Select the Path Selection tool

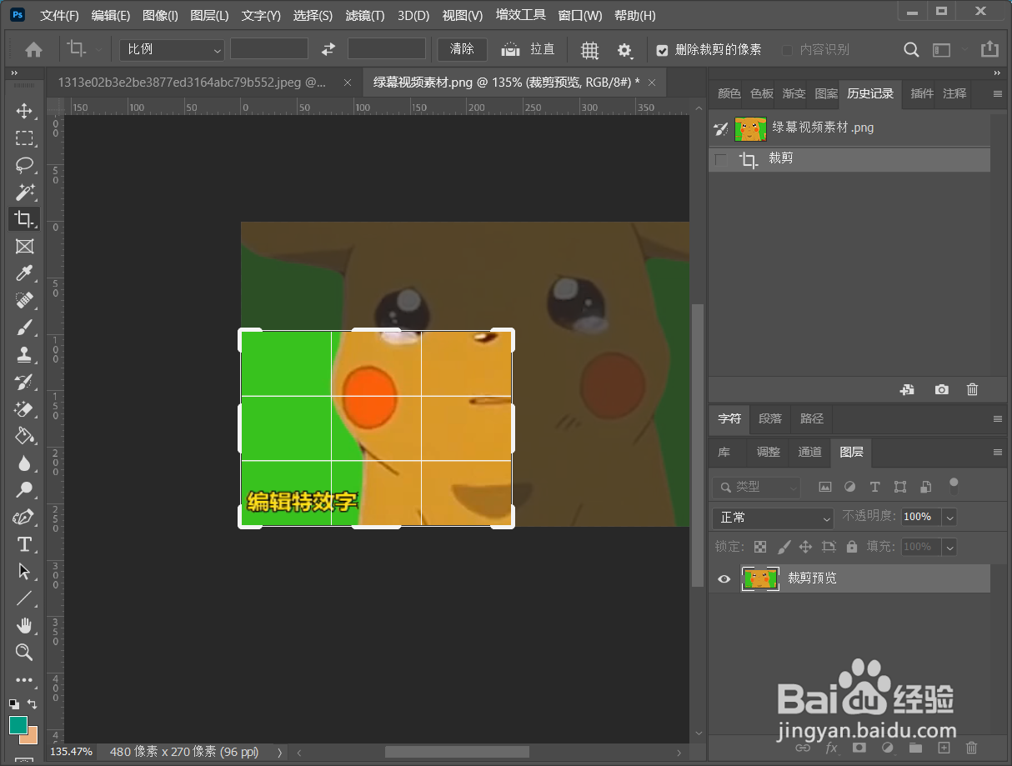coord(24,571)
